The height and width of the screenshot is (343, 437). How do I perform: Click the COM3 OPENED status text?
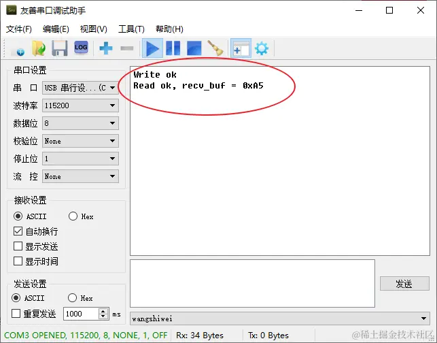[86, 336]
